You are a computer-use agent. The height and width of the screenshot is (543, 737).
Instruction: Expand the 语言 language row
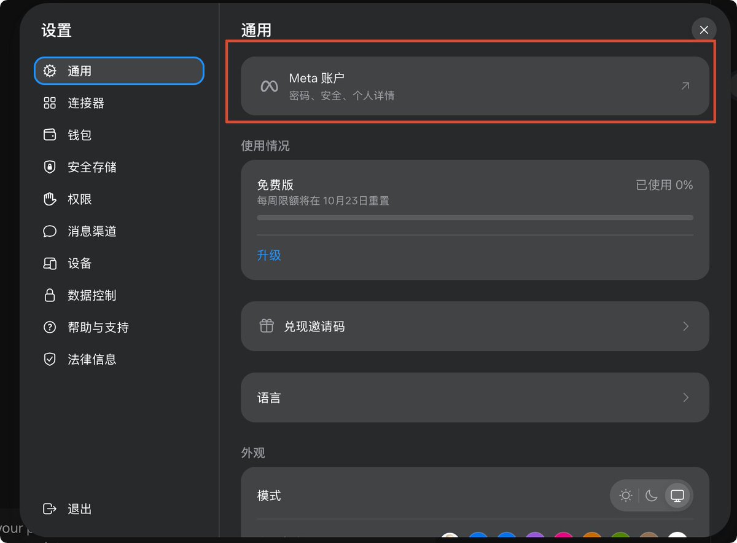click(x=475, y=397)
